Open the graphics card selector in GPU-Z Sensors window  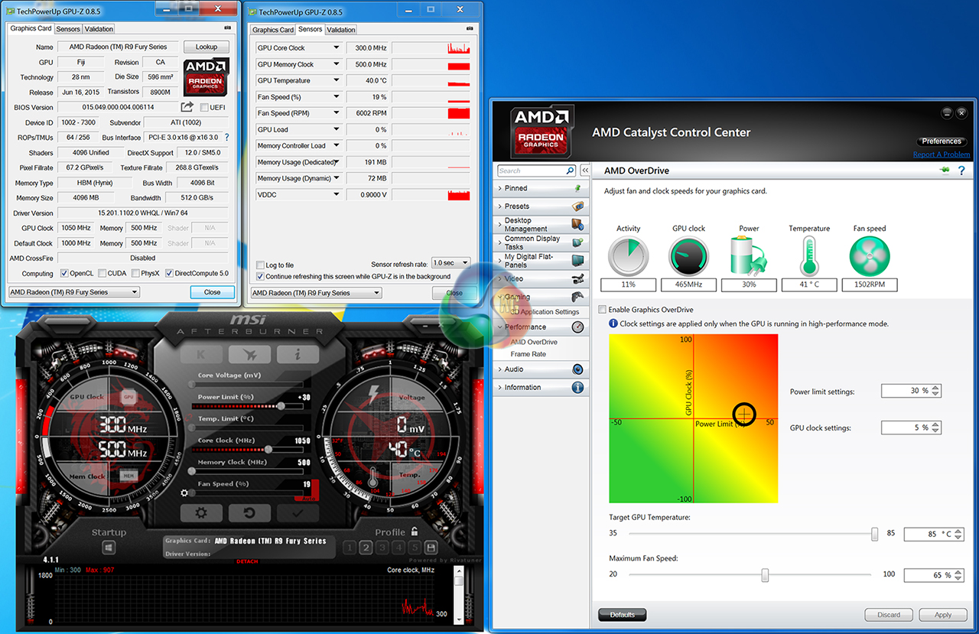[x=316, y=293]
